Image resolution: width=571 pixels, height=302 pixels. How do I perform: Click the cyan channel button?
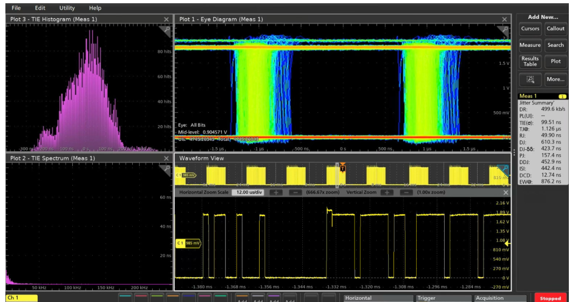pyautogui.click(x=125, y=297)
